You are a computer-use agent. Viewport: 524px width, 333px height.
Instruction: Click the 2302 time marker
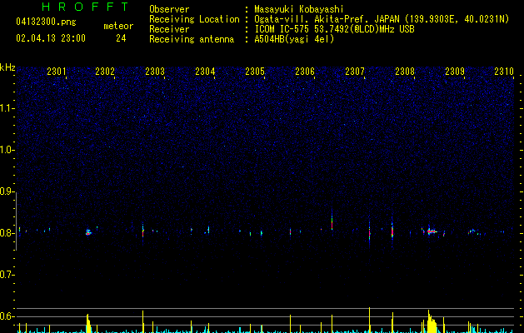coord(105,71)
